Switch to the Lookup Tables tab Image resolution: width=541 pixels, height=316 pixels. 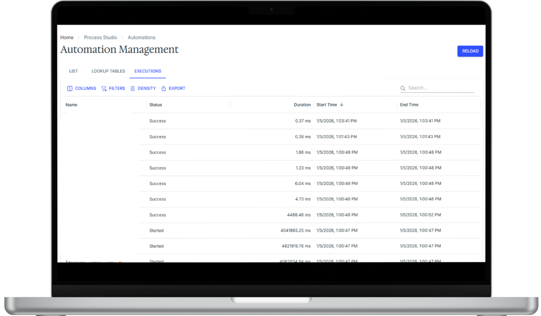(108, 71)
